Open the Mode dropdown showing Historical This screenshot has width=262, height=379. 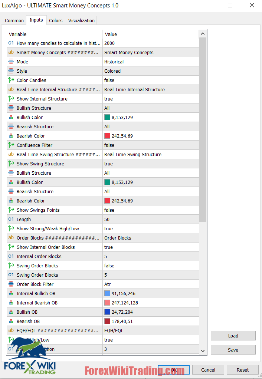point(151,62)
